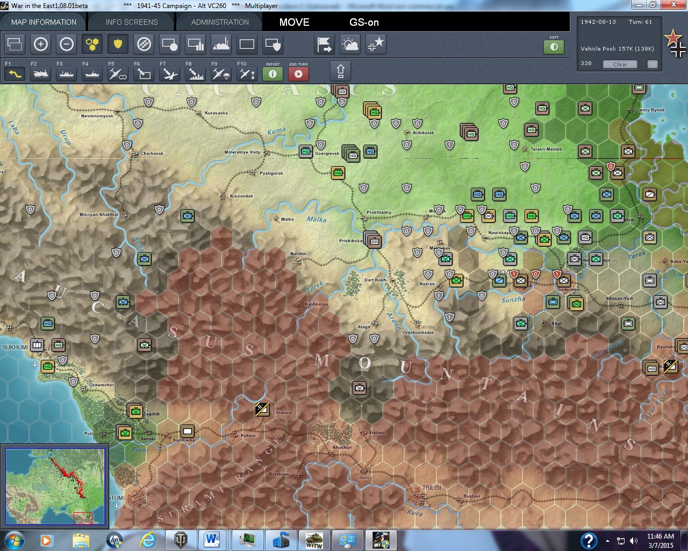
Task: Open the MAP INFORMATION tab
Action: (44, 22)
